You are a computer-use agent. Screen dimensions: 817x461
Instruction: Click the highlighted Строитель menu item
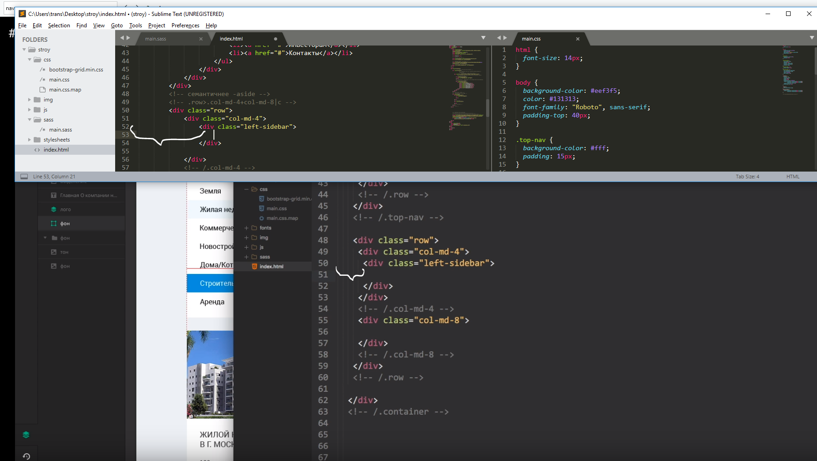(210, 283)
